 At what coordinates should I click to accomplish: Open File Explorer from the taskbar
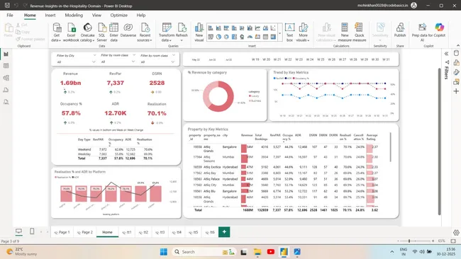point(257,252)
